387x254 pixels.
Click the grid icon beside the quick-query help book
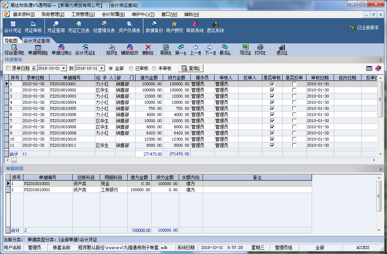coord(369,69)
